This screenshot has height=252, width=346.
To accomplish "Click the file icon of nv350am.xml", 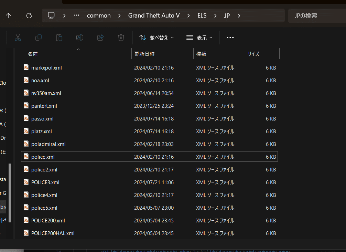I will (x=26, y=93).
